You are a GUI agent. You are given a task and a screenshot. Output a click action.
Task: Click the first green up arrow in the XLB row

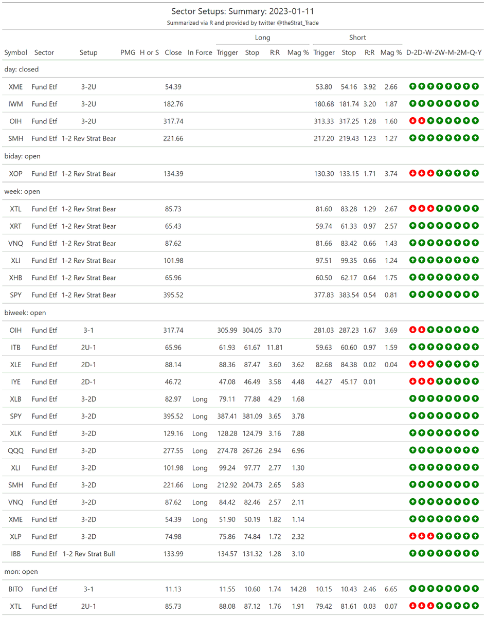[413, 399]
